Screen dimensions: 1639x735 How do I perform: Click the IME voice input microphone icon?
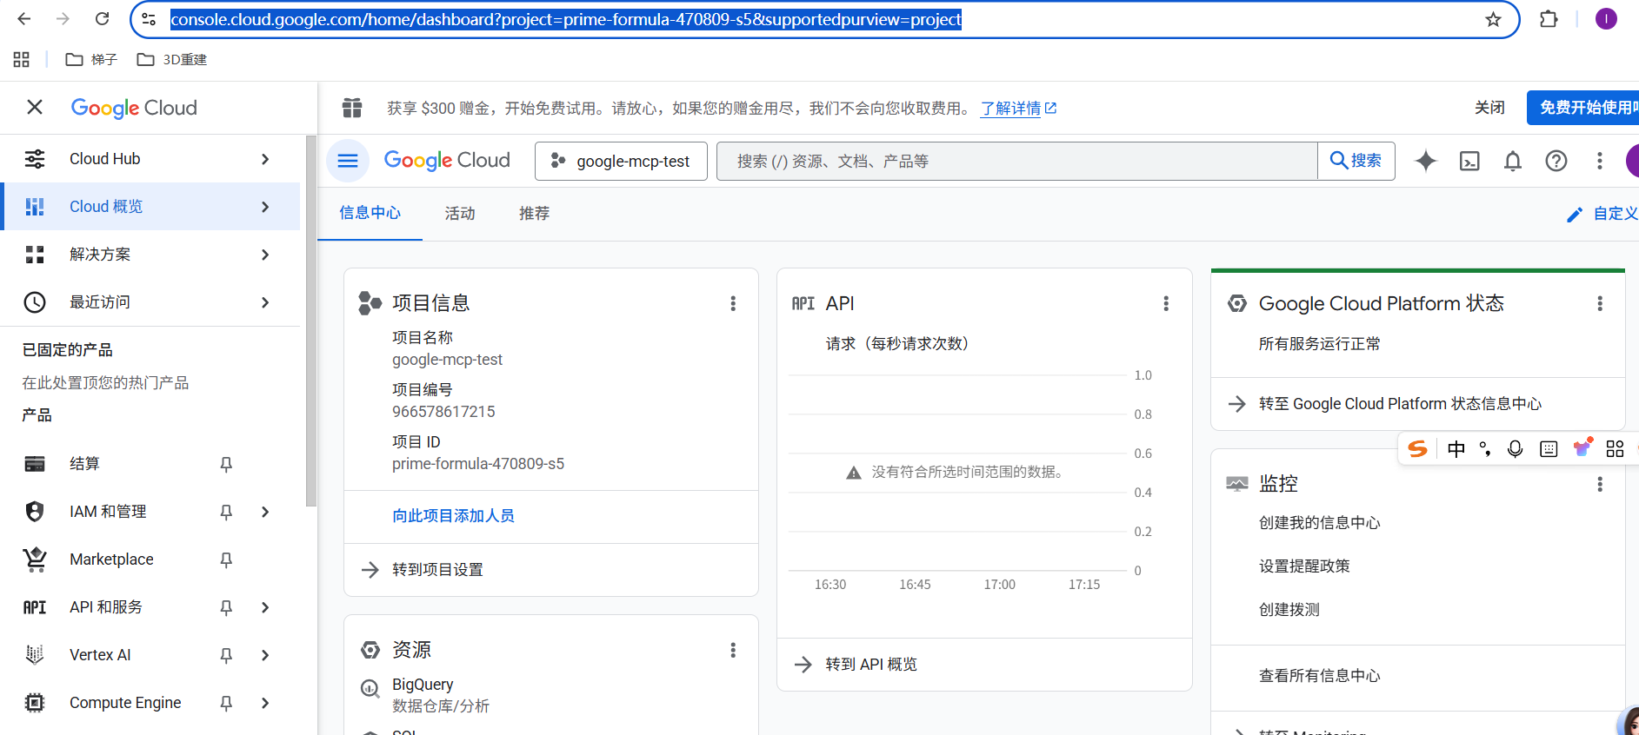(x=1515, y=448)
